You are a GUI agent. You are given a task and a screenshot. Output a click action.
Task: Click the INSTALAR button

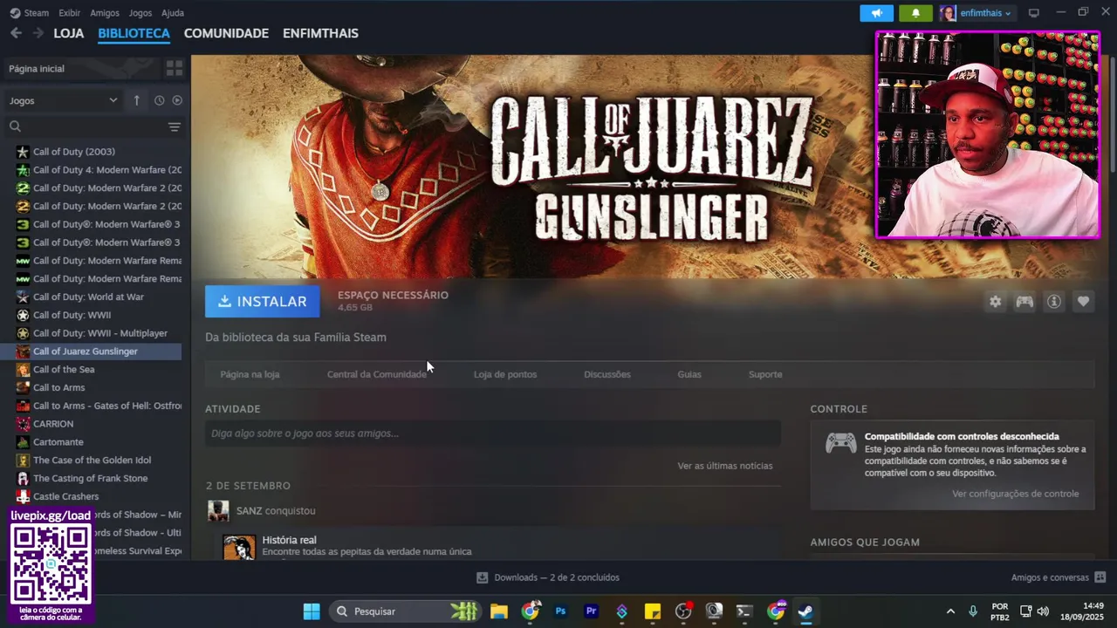262,301
